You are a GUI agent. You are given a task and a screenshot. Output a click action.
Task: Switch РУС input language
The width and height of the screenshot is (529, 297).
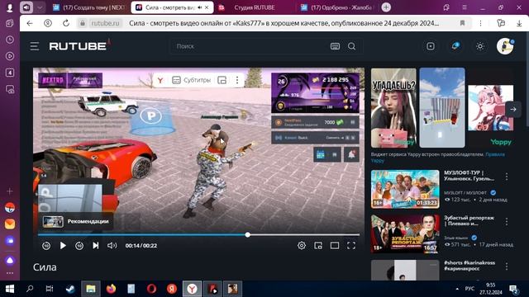pos(469,289)
